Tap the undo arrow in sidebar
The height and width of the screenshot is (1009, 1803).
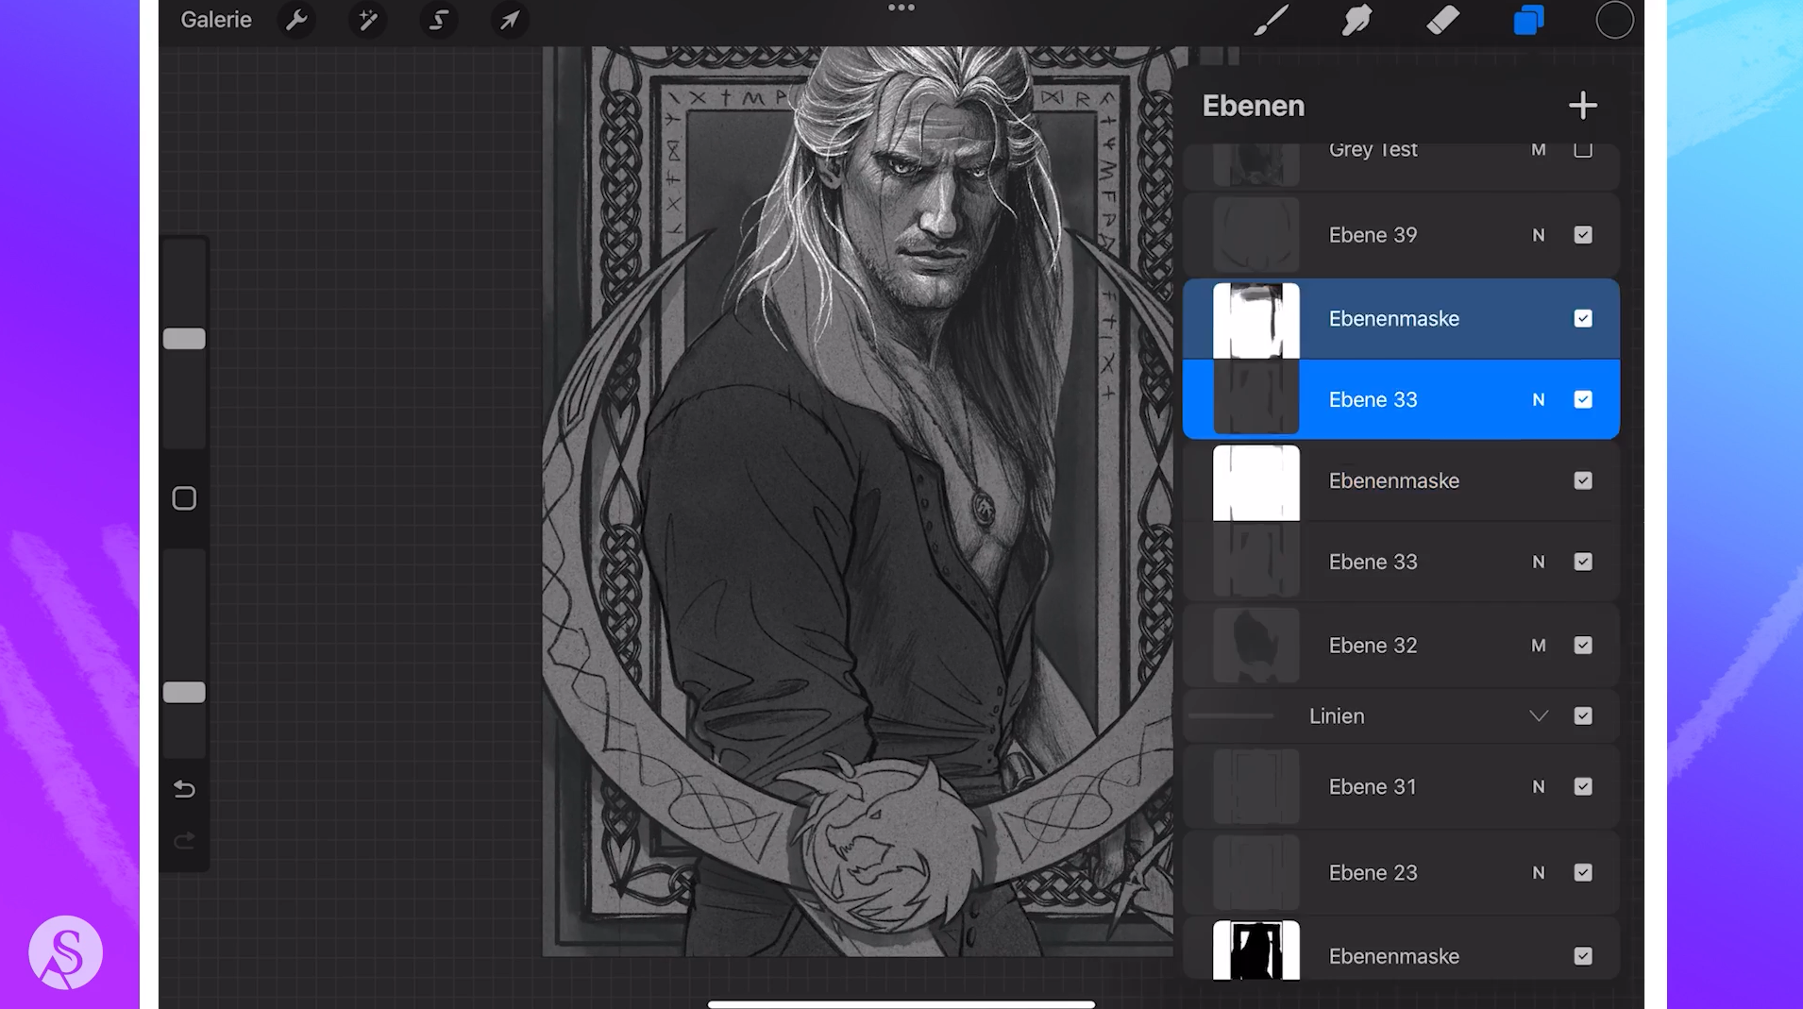coord(184,789)
